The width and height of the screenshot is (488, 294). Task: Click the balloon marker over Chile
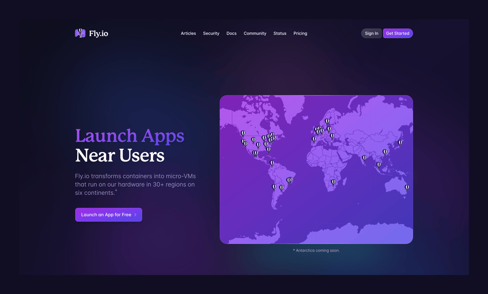(x=273, y=187)
